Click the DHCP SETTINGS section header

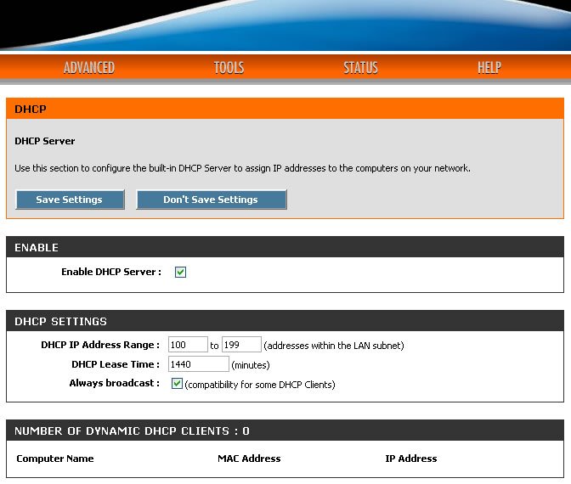[x=285, y=321]
